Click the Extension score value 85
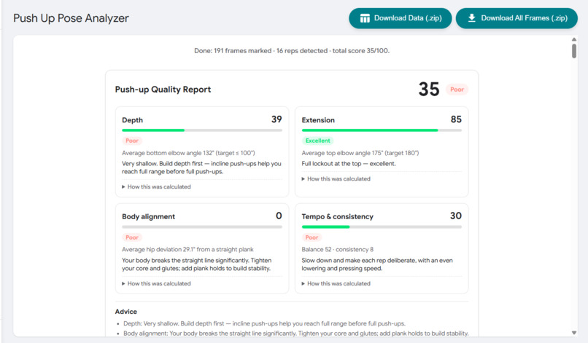Image resolution: width=588 pixels, height=343 pixels. pyautogui.click(x=456, y=119)
